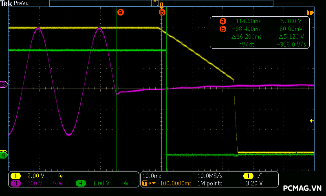Click cursor b marker on the graticule
The height and width of the screenshot is (196, 326).
162,12
